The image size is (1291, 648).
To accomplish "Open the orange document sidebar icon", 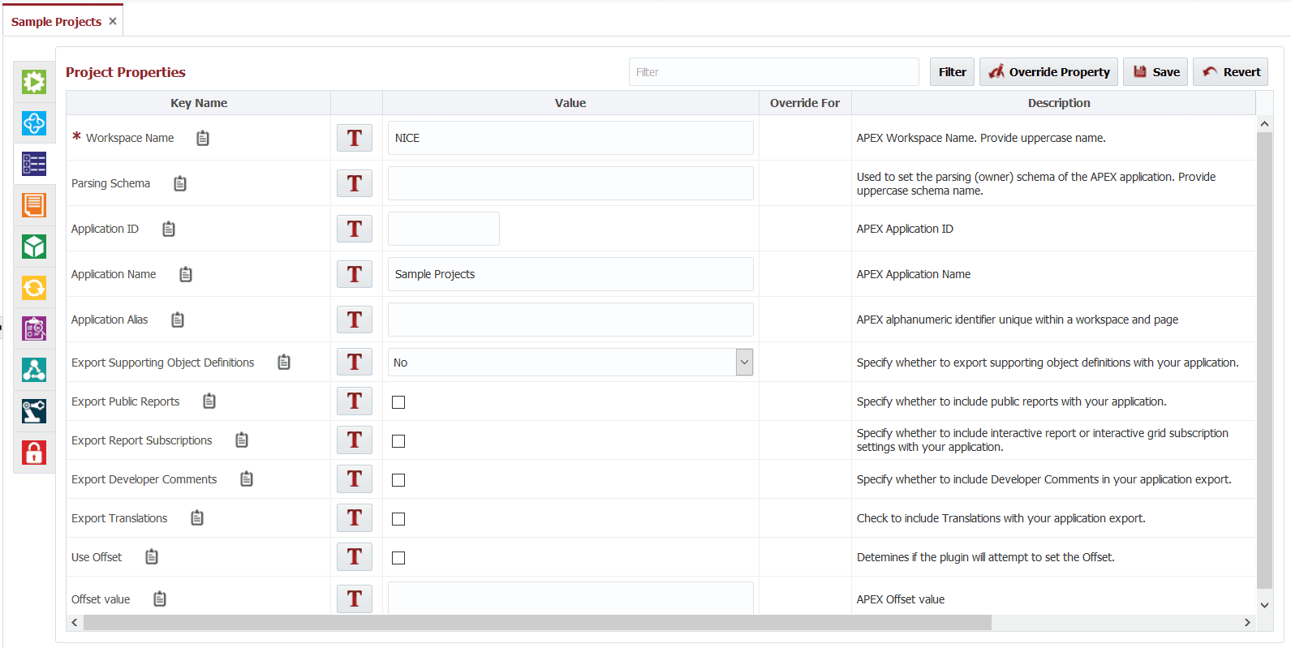I will (34, 205).
